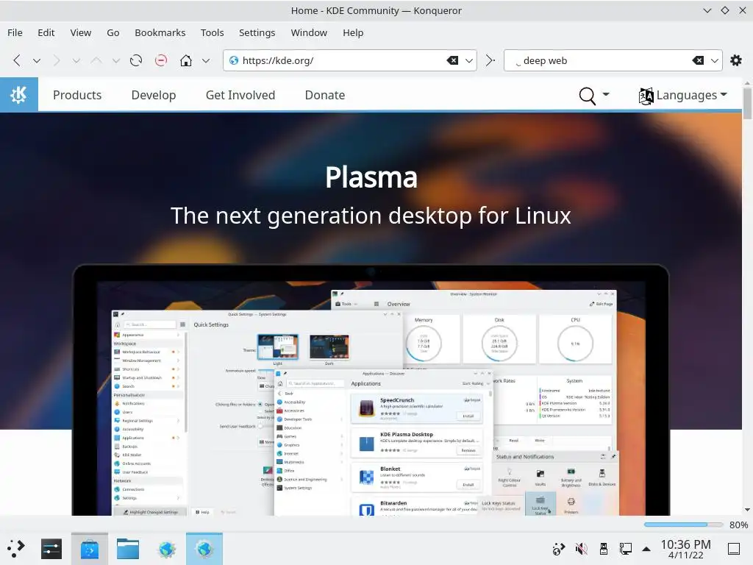This screenshot has width=753, height=565.
Task: Click the globe favicon in the URL bar
Action: tap(233, 60)
